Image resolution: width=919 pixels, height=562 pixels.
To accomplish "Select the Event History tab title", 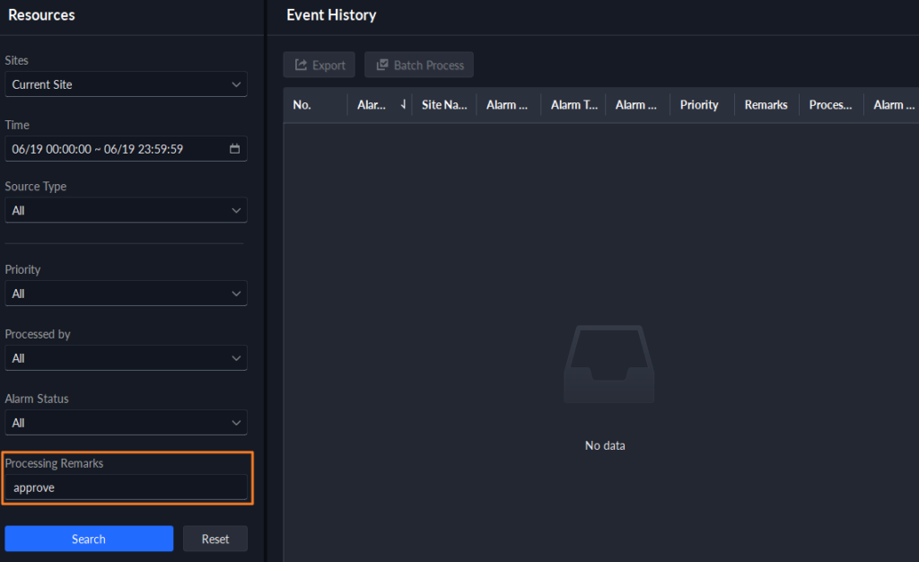I will 331,15.
